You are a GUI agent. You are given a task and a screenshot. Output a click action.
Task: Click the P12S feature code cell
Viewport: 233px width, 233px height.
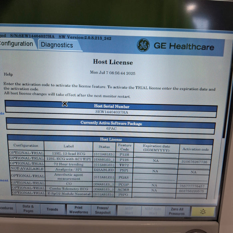(x=124, y=160)
